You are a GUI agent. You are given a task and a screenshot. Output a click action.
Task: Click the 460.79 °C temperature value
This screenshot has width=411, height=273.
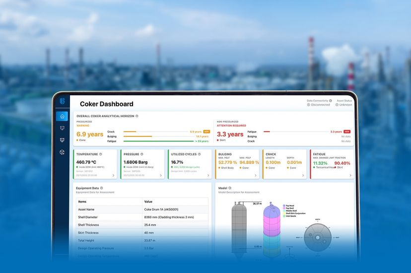coord(86,162)
